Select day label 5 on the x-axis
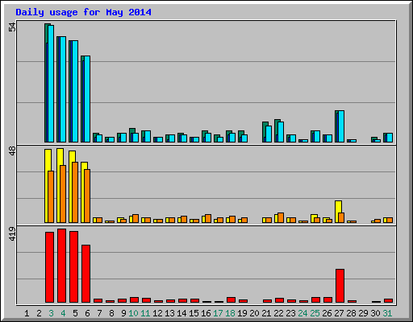 tap(75, 313)
